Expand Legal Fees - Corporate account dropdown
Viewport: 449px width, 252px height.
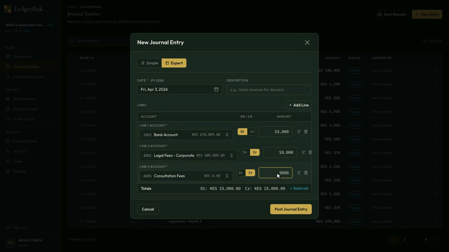pyautogui.click(x=188, y=155)
